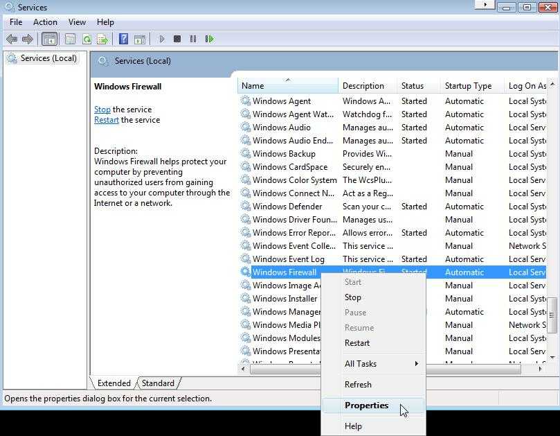Click gear icon beside Windows Defender row
The image size is (560, 436).
(x=245, y=207)
